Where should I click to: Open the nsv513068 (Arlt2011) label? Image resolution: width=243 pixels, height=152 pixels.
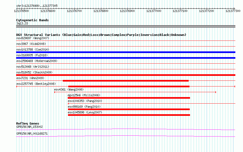pos(33,67)
